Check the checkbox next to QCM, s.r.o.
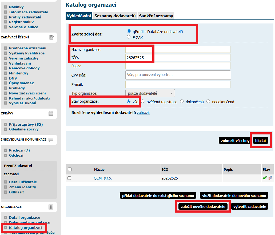The height and width of the screenshot is (235, 275). (x=69, y=178)
